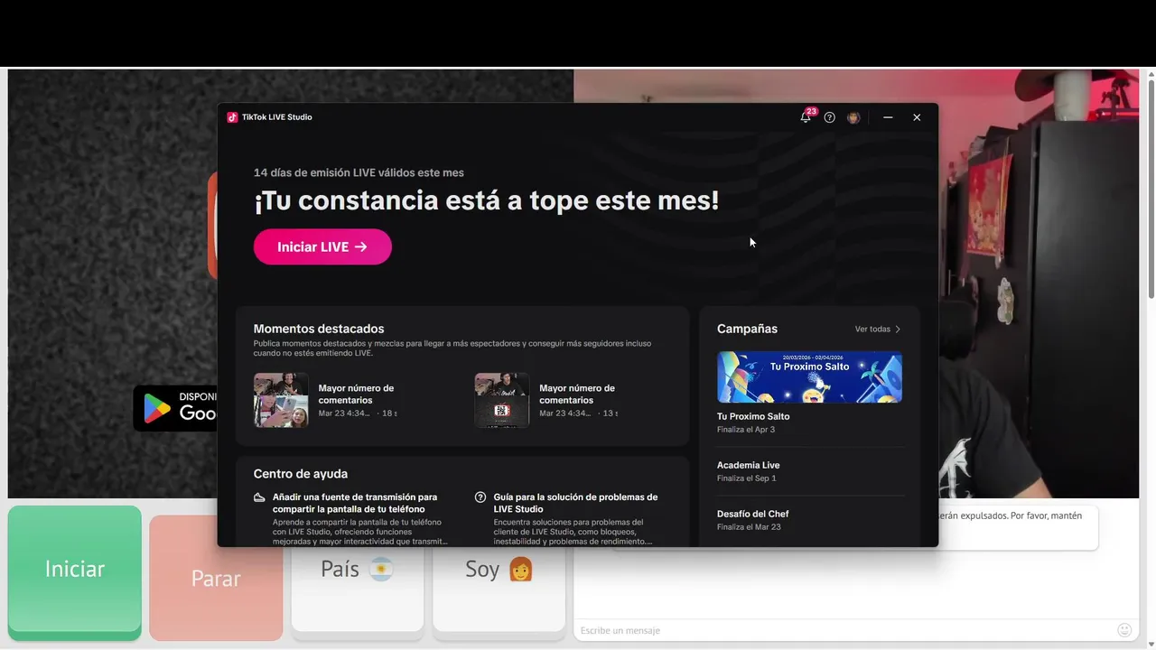Close the TikTok LIVE Studio window

917,117
